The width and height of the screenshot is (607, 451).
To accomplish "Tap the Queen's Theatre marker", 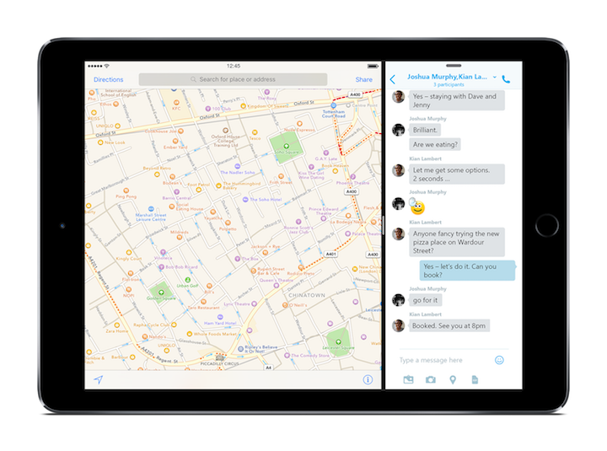I will click(276, 286).
